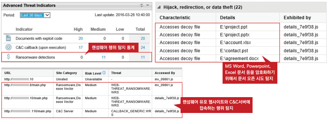Screen dimensions: 328x124
Task: Select the URL ending in .116/main.php
Action: click(28, 111)
